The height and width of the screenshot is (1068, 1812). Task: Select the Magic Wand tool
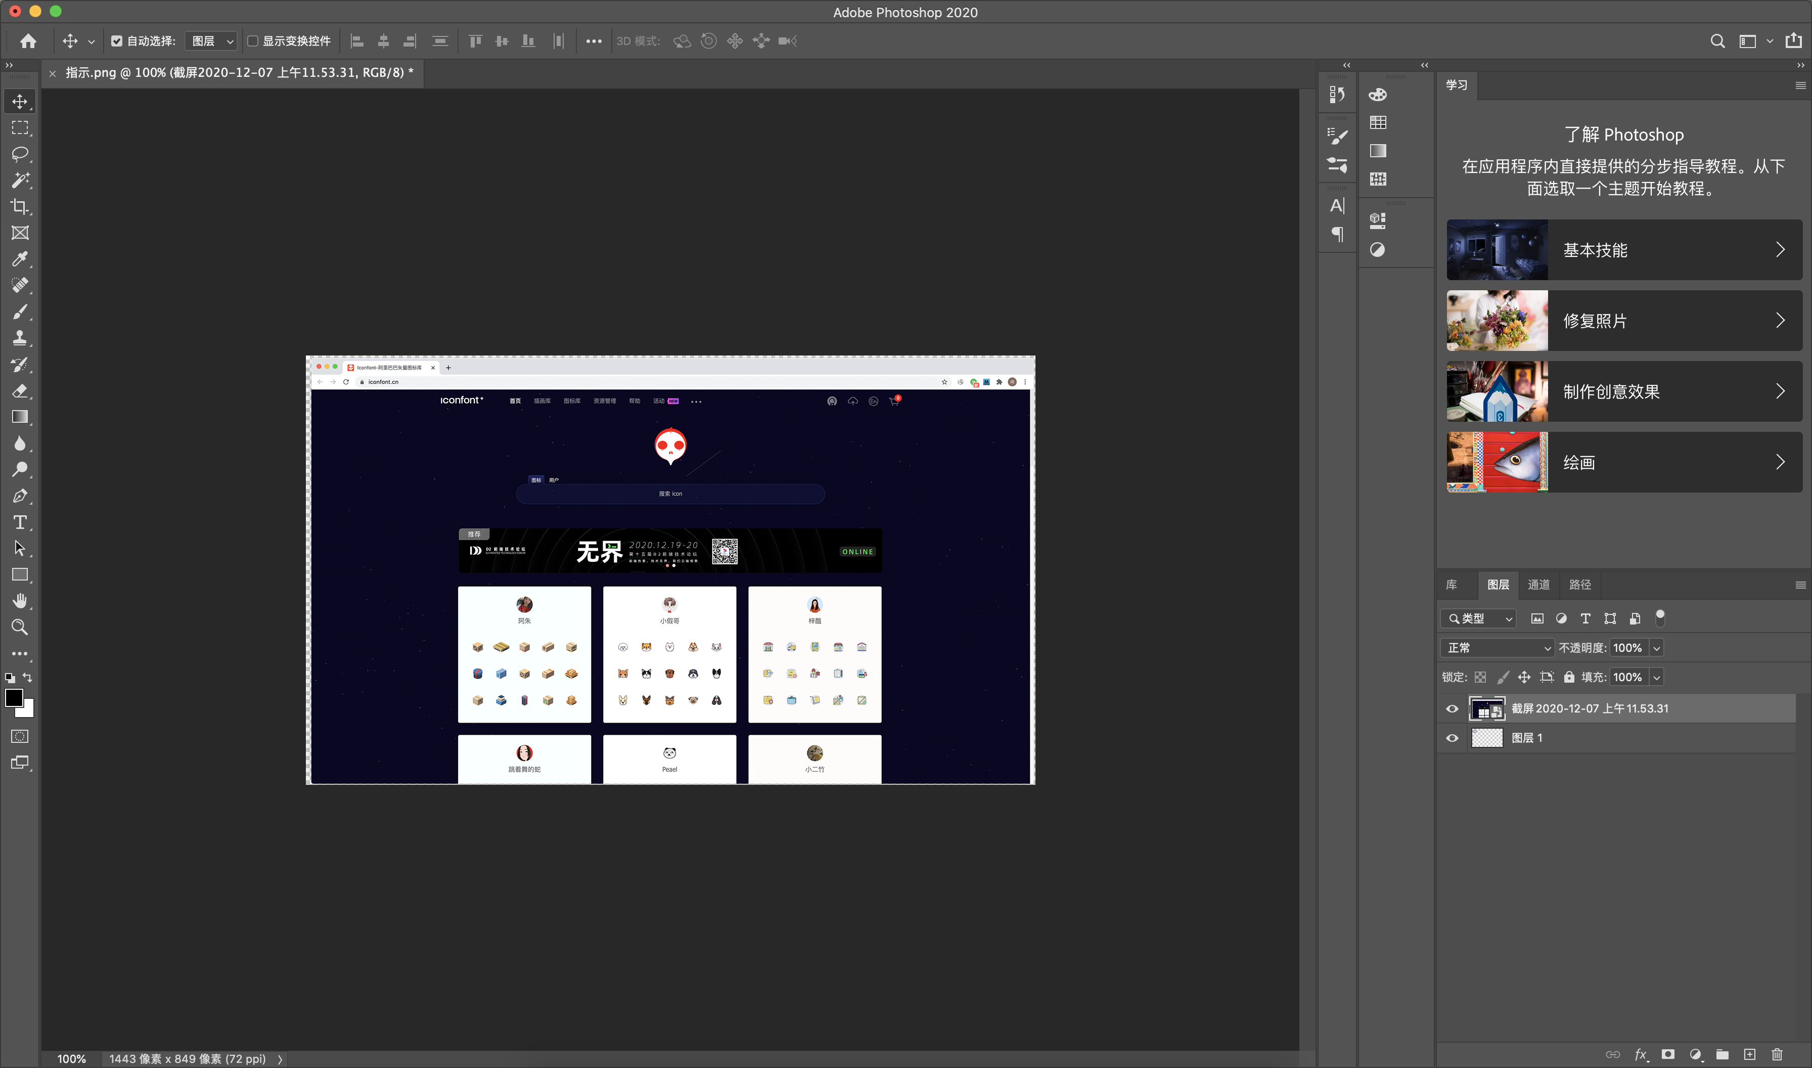(x=20, y=180)
